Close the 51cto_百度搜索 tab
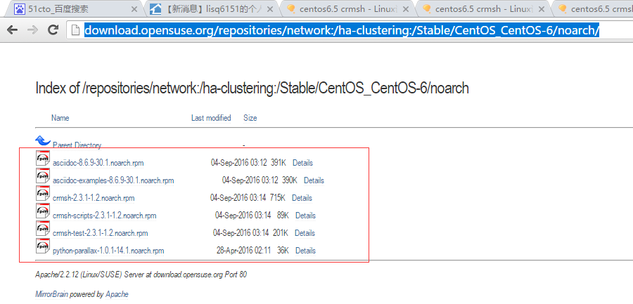The height and width of the screenshot is (304, 633). pos(134,9)
